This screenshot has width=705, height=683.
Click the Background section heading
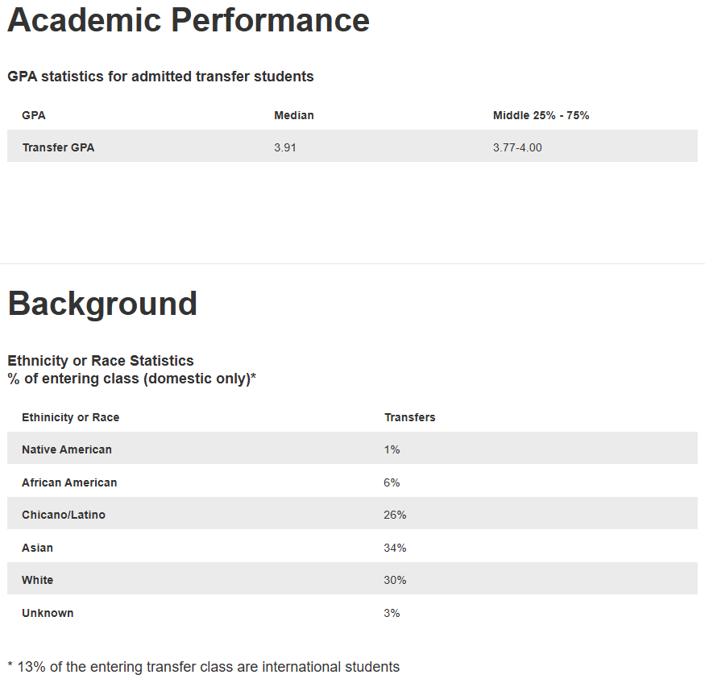pos(102,304)
